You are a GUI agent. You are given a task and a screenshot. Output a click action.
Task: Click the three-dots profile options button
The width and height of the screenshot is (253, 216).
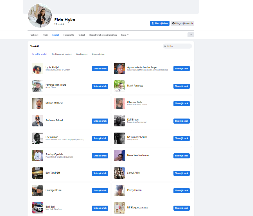[191, 35]
